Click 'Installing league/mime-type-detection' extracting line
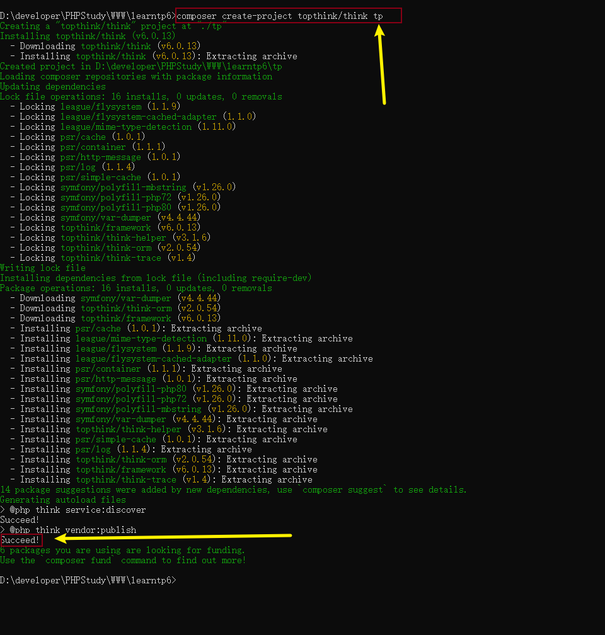The image size is (605, 635). (x=181, y=339)
